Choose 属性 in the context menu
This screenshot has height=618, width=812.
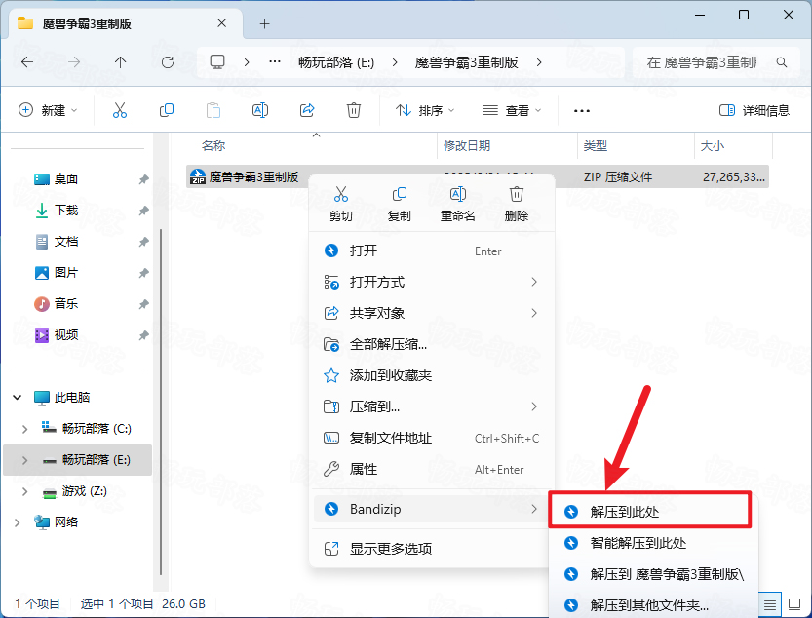(432, 469)
